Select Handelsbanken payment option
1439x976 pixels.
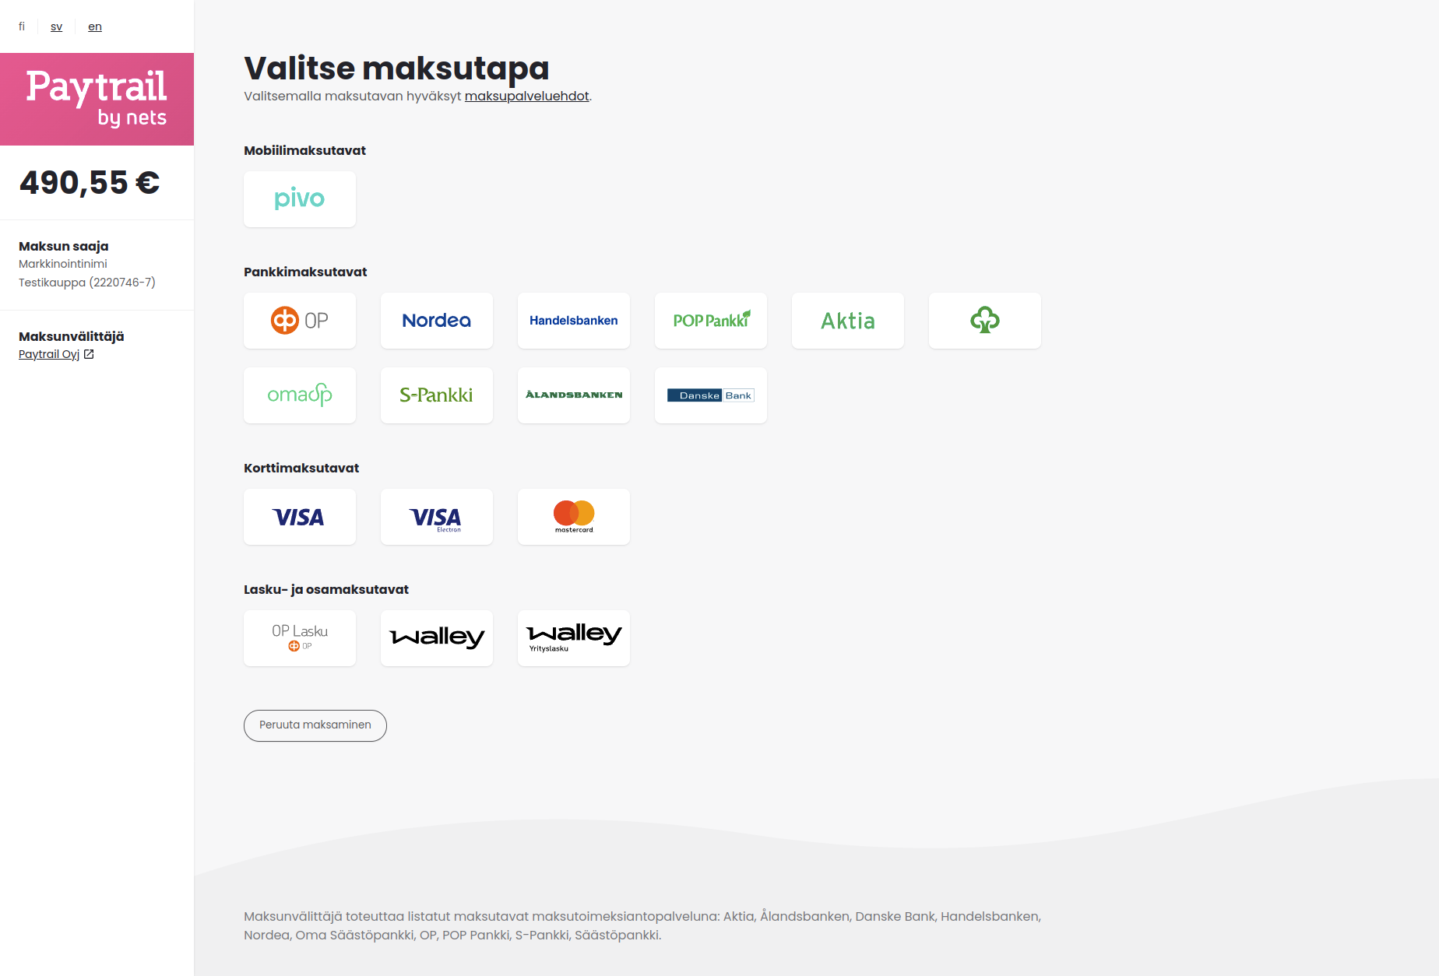[x=574, y=321]
